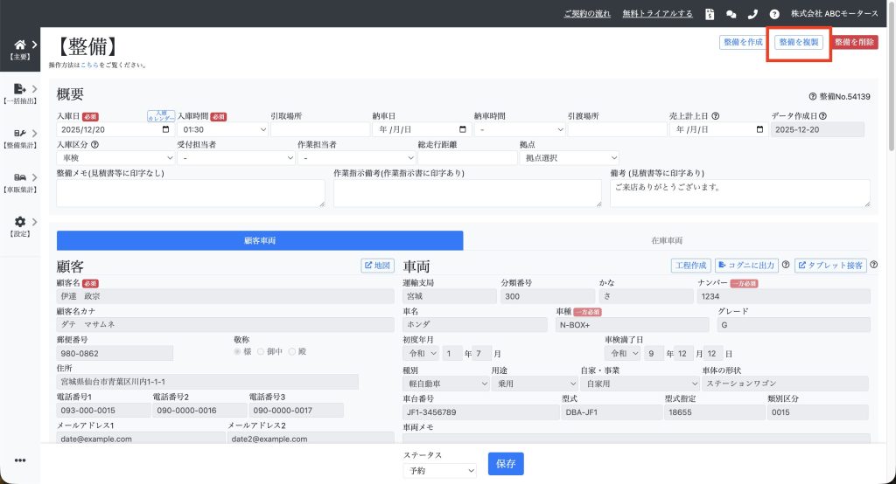Click the red 整備を削除 button
The height and width of the screenshot is (484, 896).
coord(854,42)
